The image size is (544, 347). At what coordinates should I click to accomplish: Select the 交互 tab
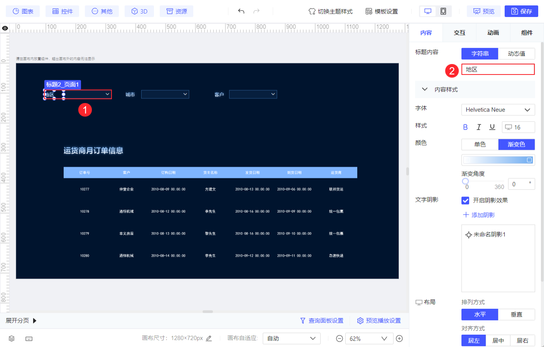coord(460,33)
